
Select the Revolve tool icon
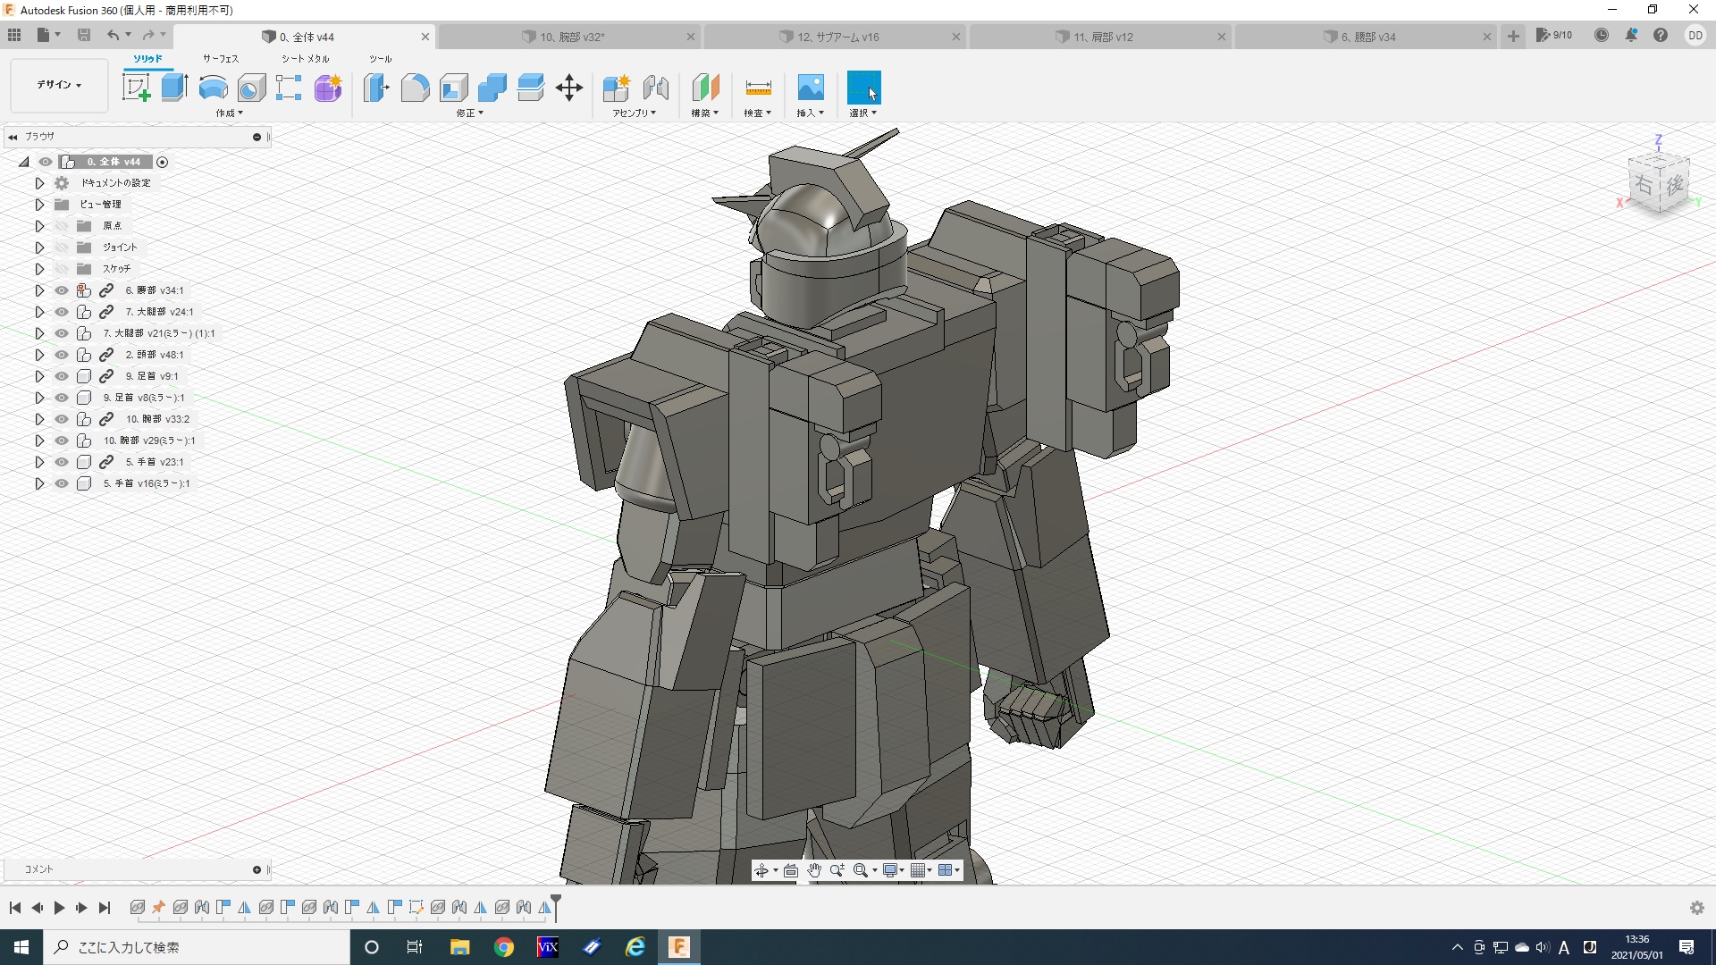coord(213,88)
